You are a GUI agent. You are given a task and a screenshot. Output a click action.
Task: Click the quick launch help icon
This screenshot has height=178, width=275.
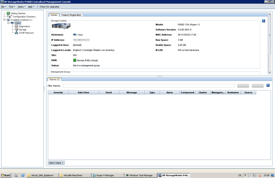coord(23,175)
